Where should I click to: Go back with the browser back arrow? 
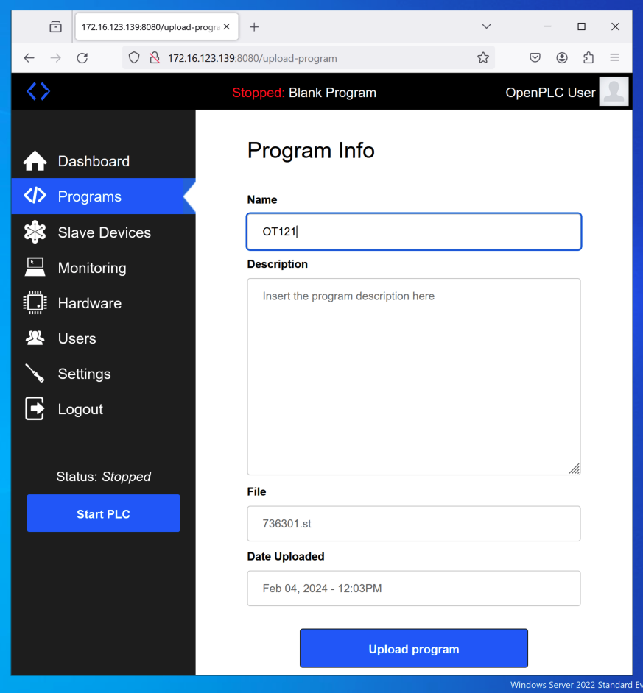pyautogui.click(x=29, y=58)
